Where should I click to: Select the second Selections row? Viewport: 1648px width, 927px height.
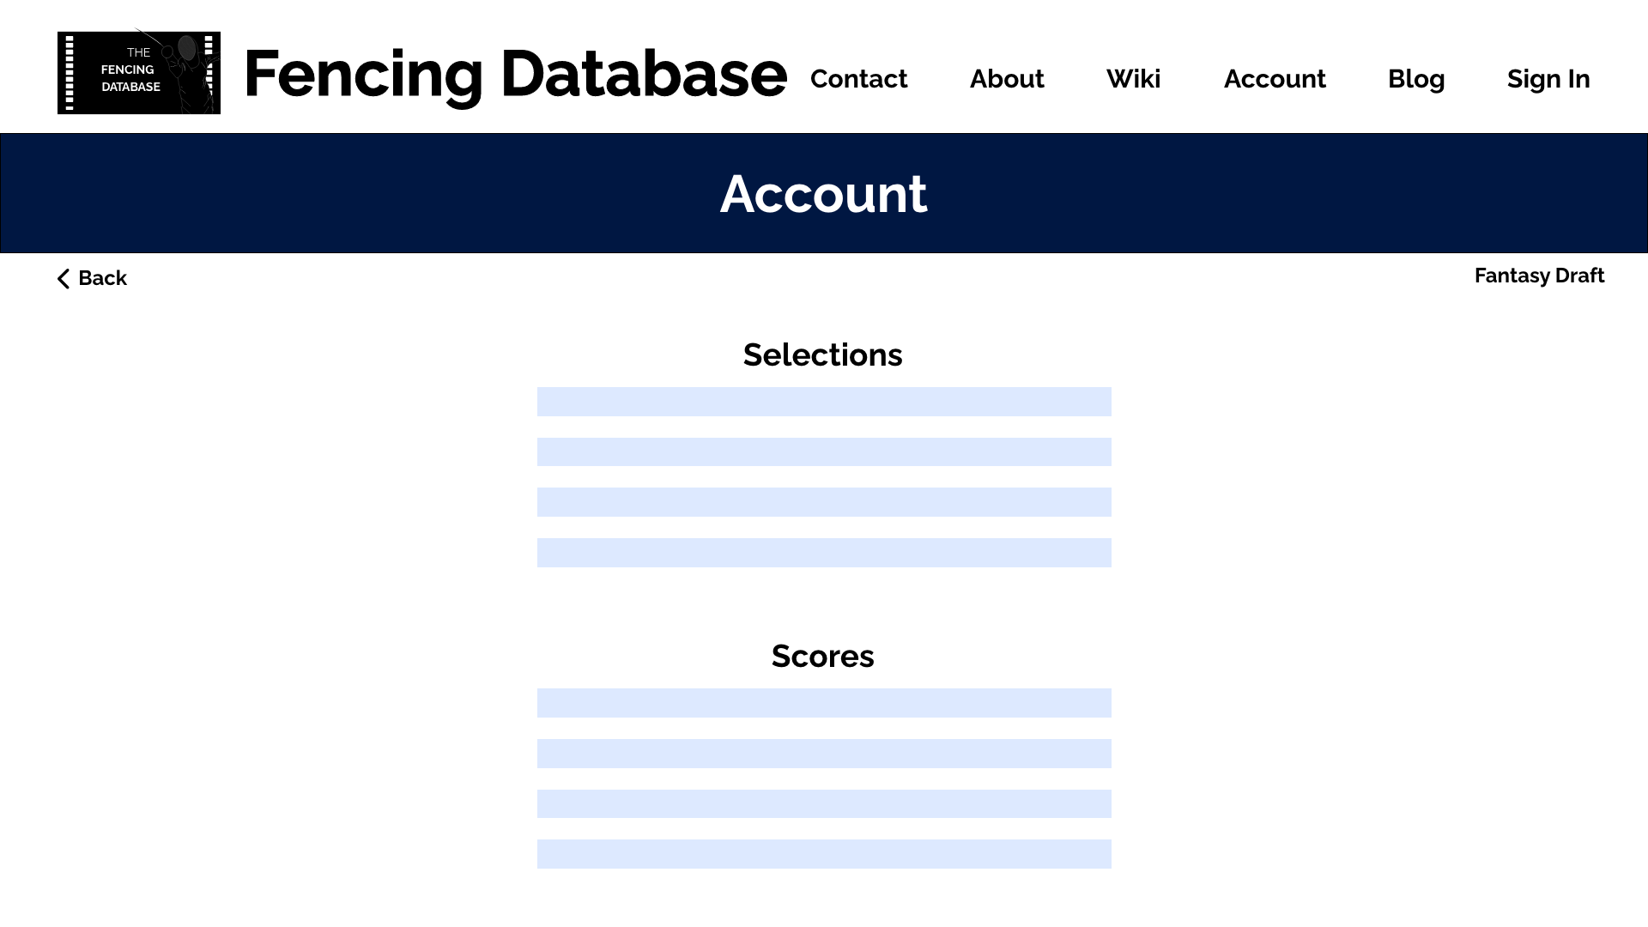click(824, 452)
